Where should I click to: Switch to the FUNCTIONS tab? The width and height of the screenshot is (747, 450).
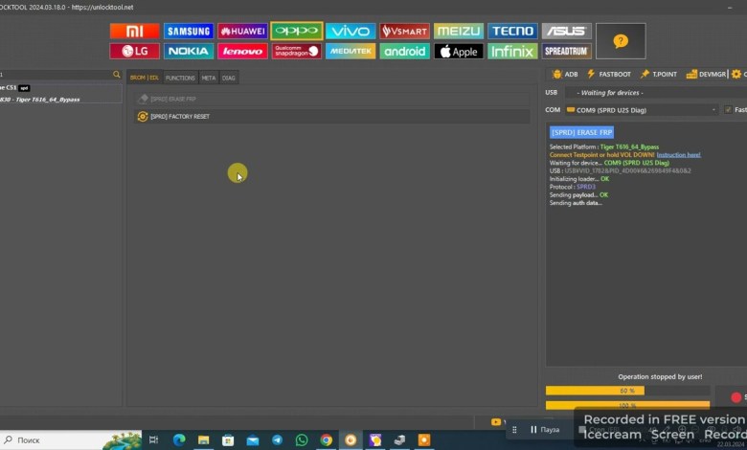pos(180,78)
